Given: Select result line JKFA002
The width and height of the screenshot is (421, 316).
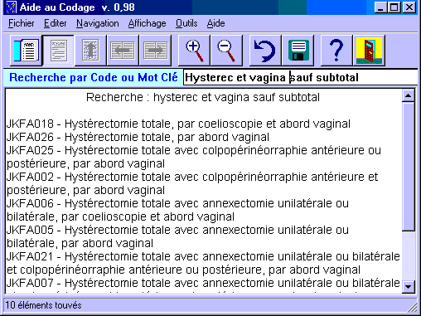Looking at the screenshot, I should click(192, 183).
